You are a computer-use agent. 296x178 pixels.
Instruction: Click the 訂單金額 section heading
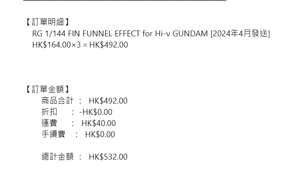pos(47,89)
